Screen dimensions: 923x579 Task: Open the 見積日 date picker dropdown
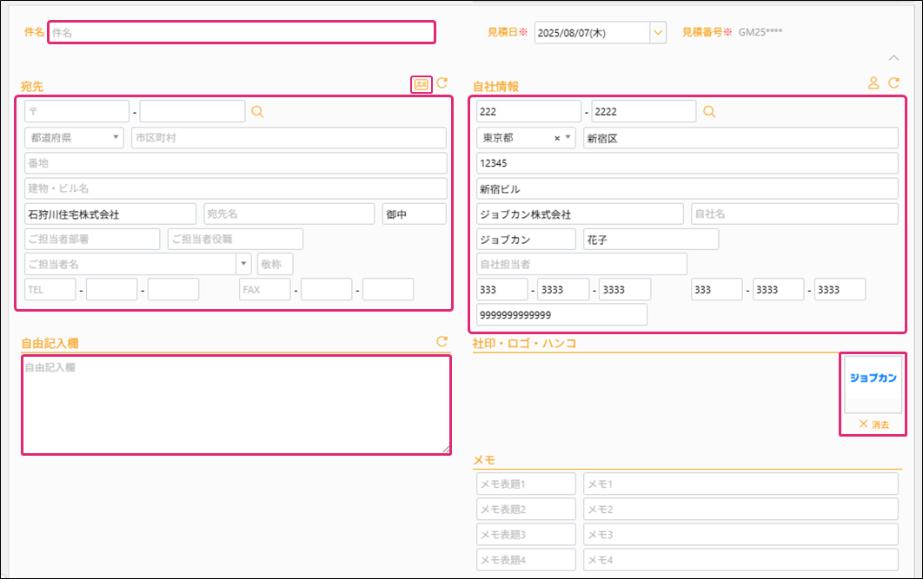click(658, 32)
